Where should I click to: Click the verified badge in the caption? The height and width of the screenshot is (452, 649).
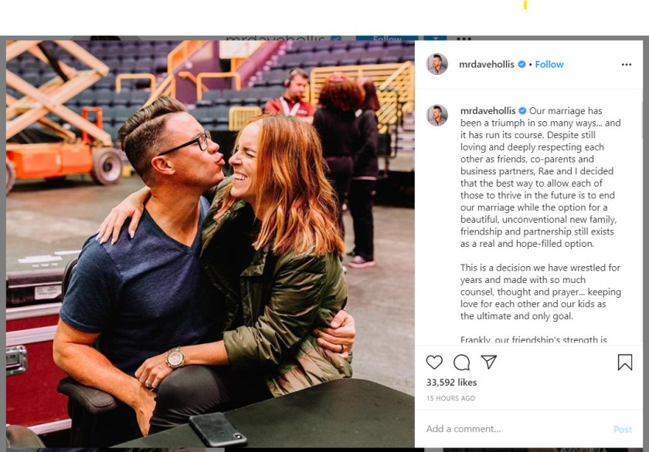pos(522,111)
